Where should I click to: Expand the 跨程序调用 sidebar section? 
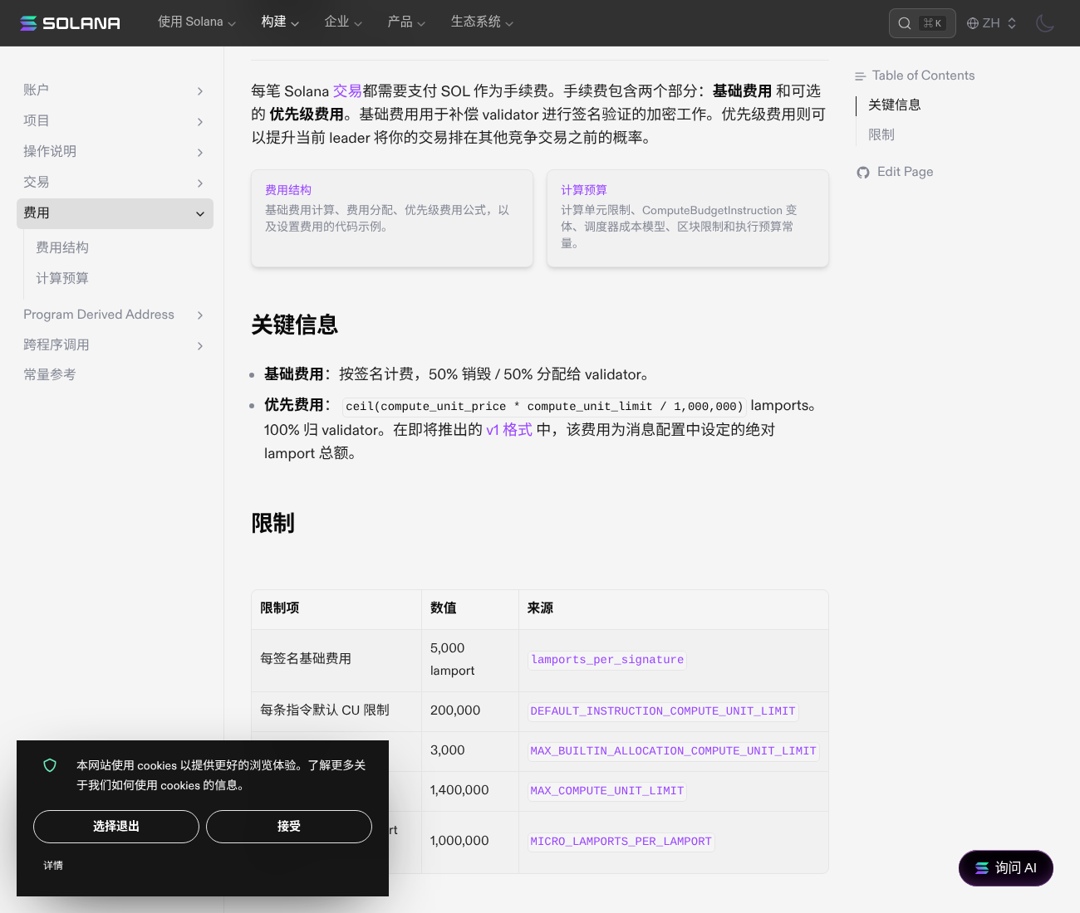click(115, 345)
